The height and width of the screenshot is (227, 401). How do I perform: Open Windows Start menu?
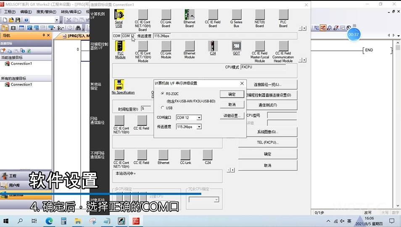click(x=5, y=221)
